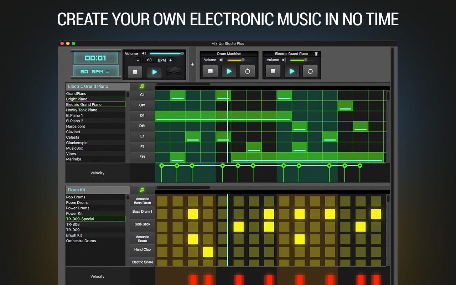Click the Acoustic Snare row label

coord(142,239)
